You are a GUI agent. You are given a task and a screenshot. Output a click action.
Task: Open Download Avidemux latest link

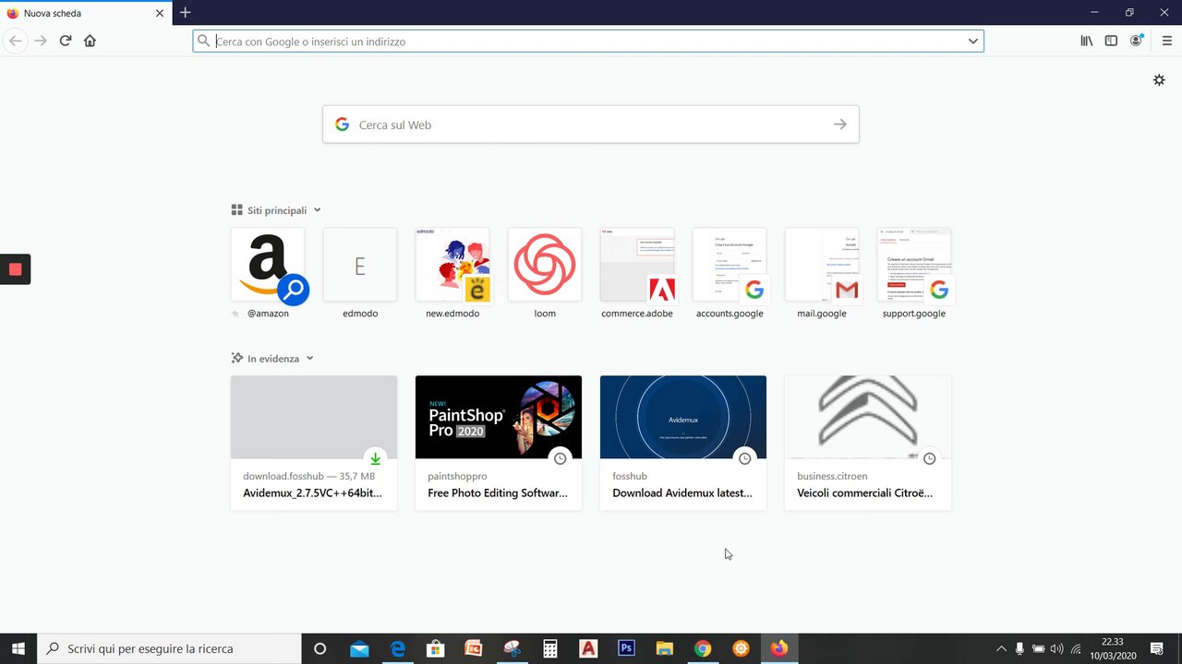[683, 443]
